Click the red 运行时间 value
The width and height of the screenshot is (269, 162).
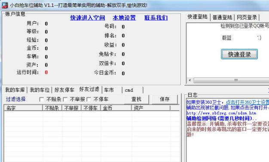(46, 72)
